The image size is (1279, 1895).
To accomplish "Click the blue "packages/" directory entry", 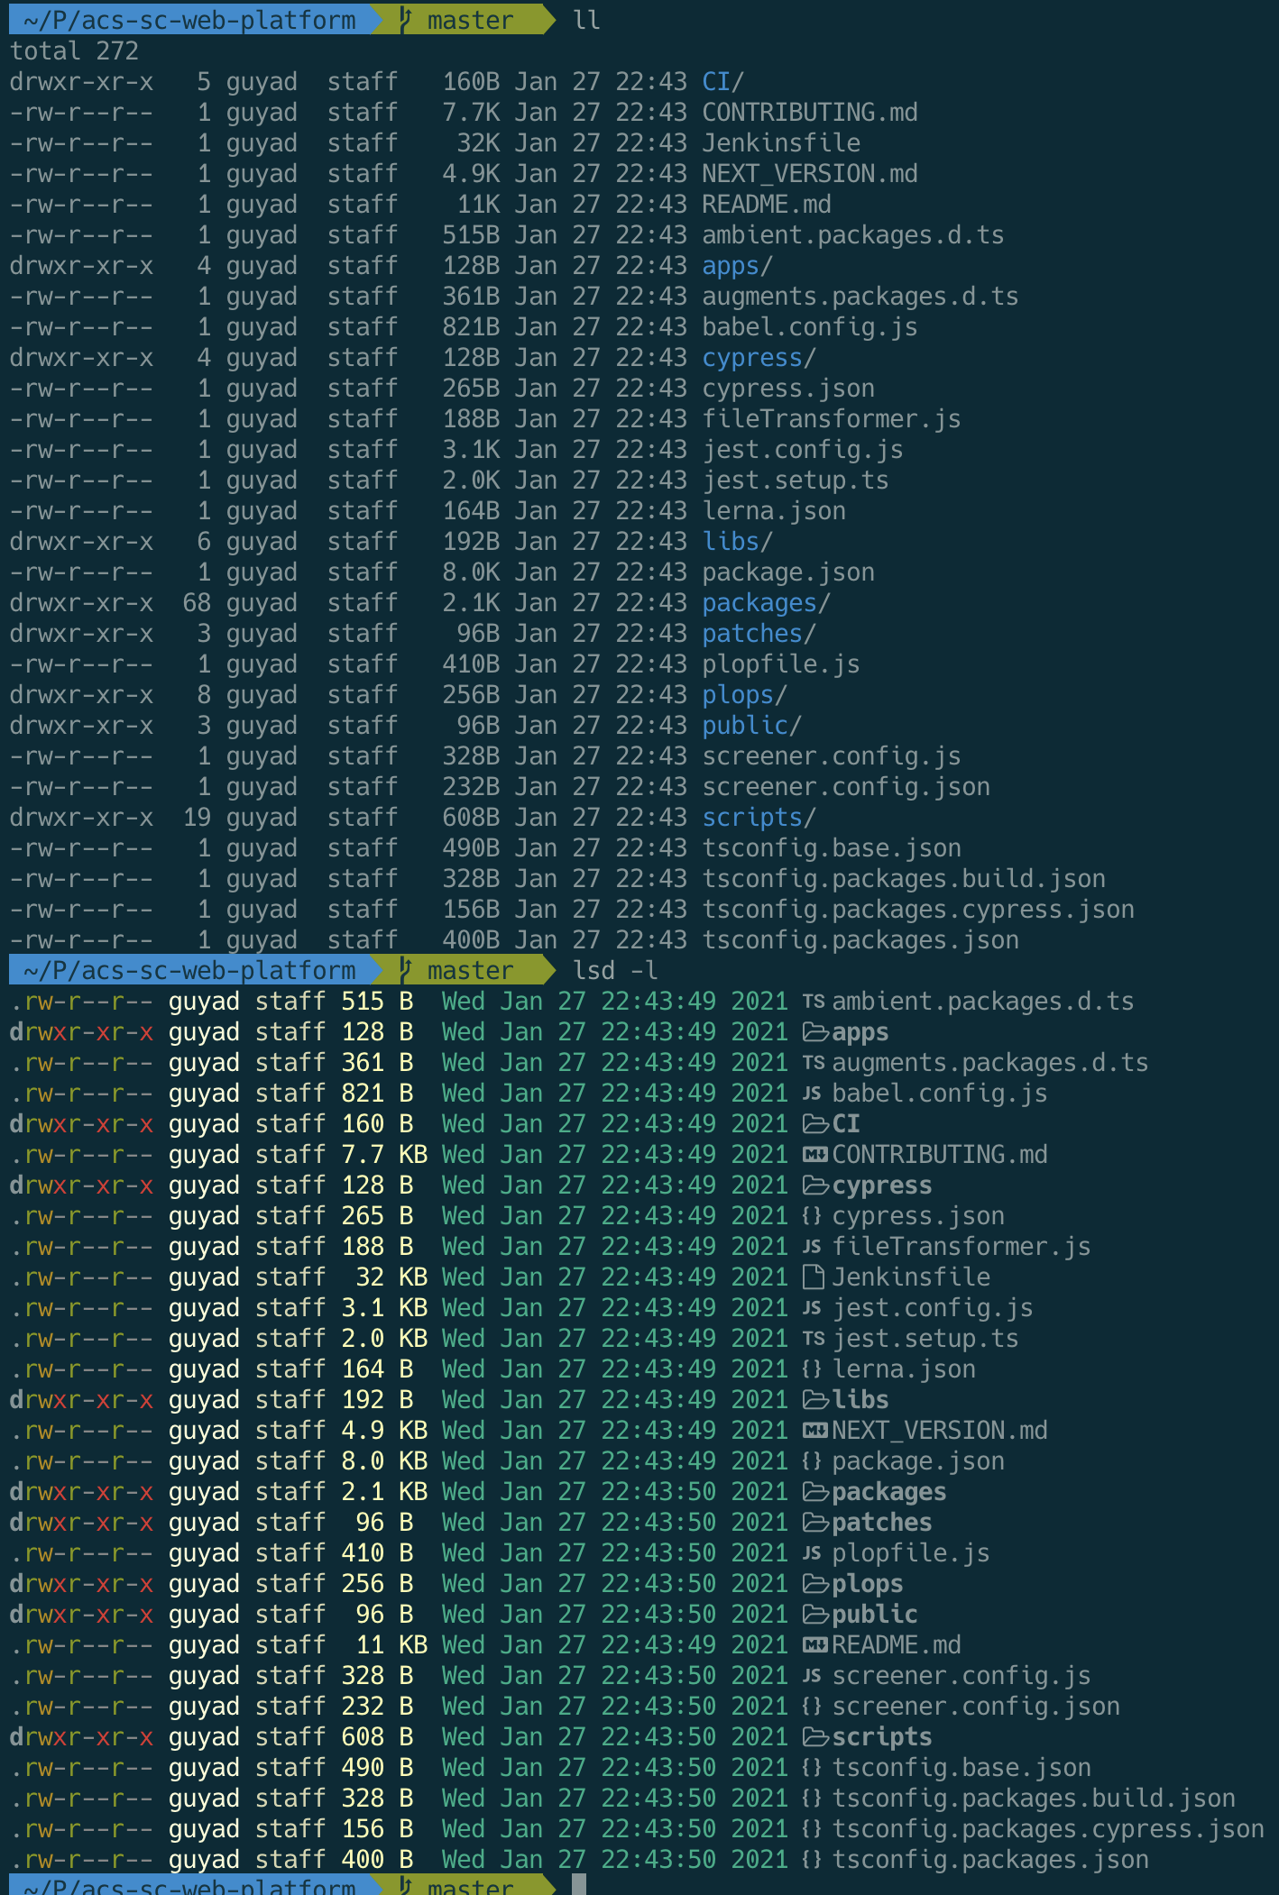I will coord(767,603).
